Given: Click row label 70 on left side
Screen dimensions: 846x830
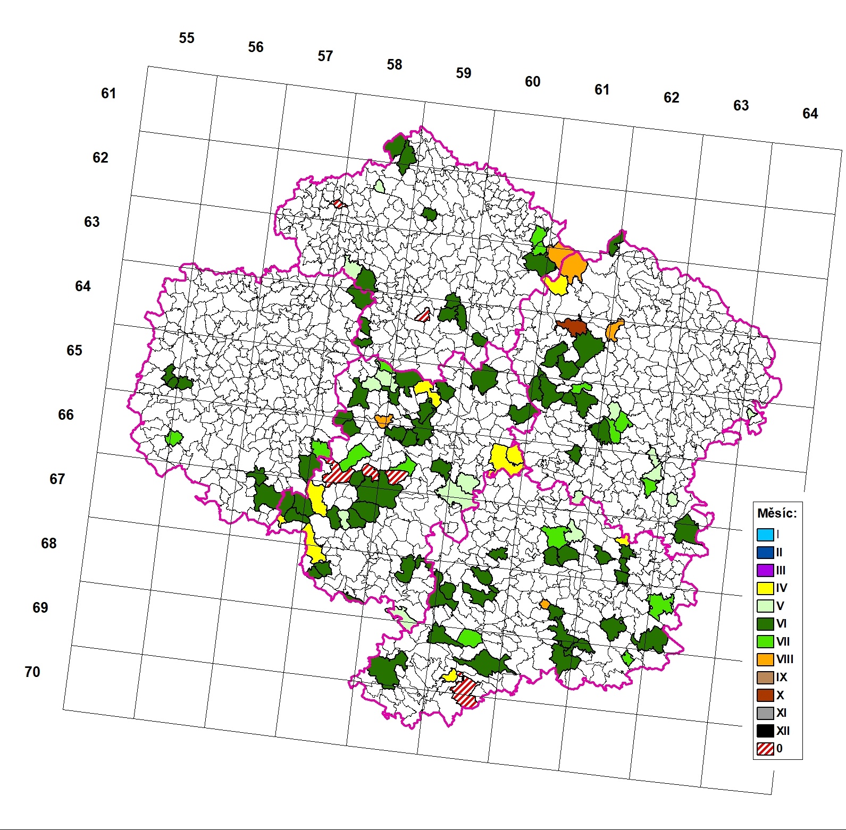Looking at the screenshot, I should pyautogui.click(x=32, y=672).
